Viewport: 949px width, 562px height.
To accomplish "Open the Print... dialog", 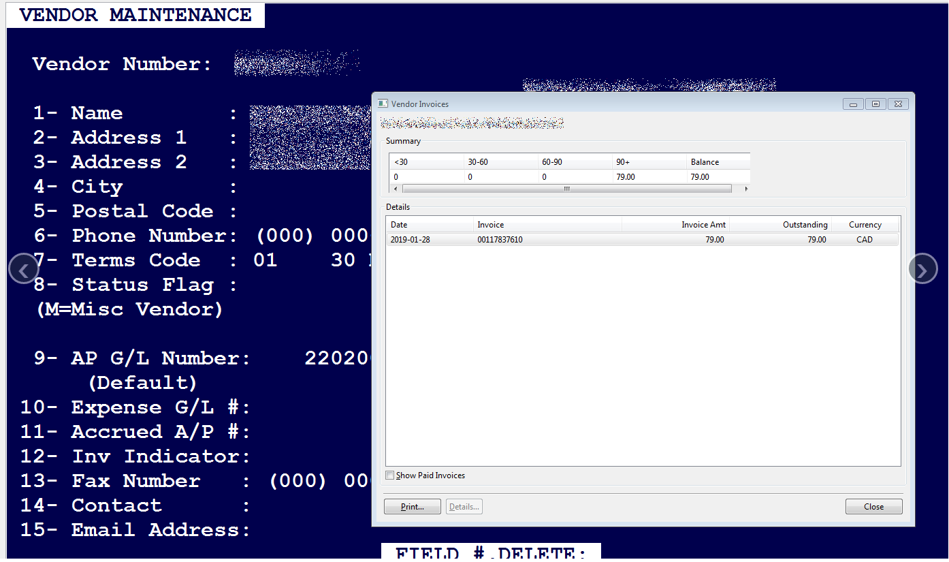I will (413, 507).
